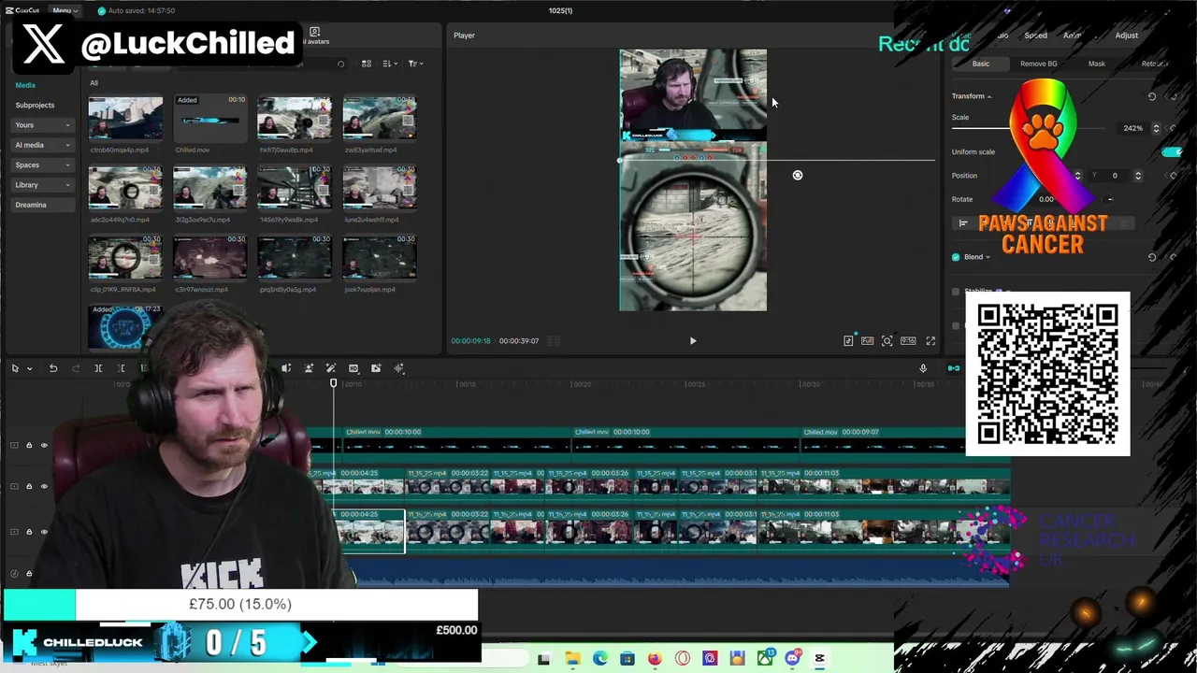Select the Chilled.mov media thumbnail
1197x673 pixels.
pyautogui.click(x=209, y=119)
